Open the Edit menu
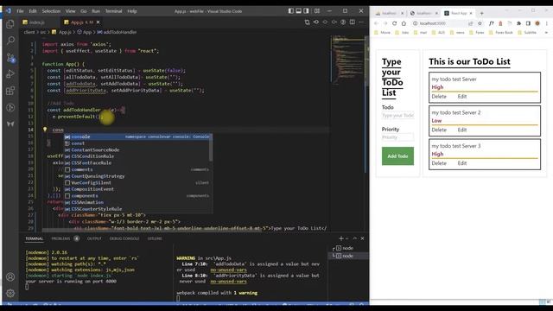553x311 pixels. tap(33, 11)
